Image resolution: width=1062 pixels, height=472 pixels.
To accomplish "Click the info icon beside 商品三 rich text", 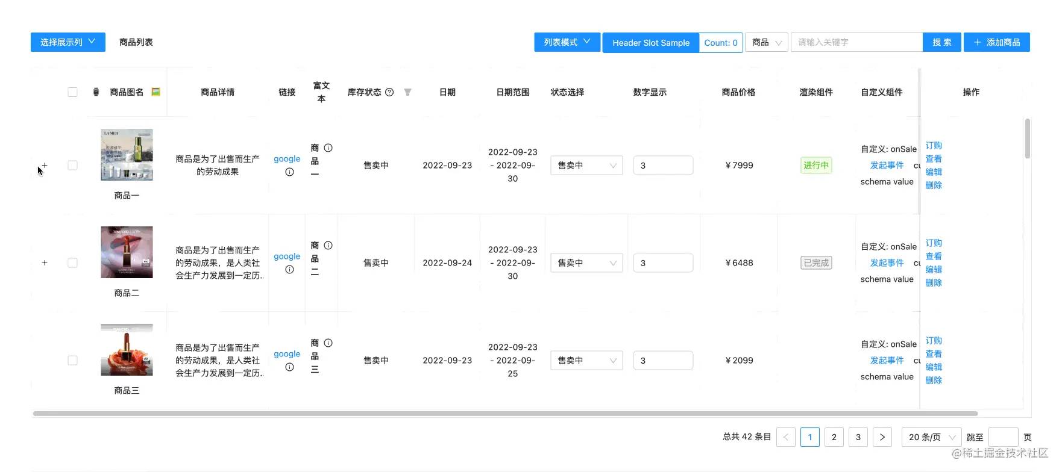I will click(x=328, y=343).
